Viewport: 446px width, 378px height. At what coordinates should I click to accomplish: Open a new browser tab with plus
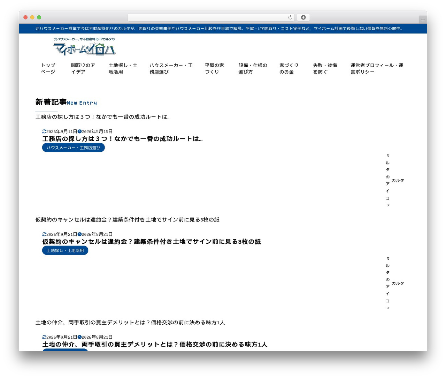423,20
